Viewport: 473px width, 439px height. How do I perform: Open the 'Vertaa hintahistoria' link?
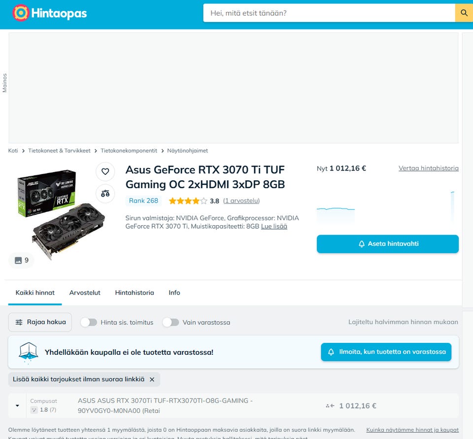[x=428, y=168]
